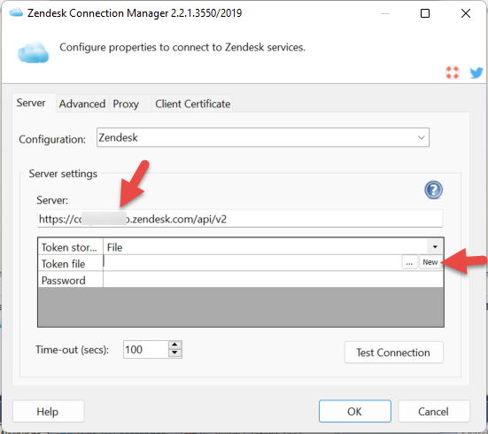Screen dimensions: 488x434
Task: Open the Client Certificate tab
Action: pyautogui.click(x=193, y=104)
